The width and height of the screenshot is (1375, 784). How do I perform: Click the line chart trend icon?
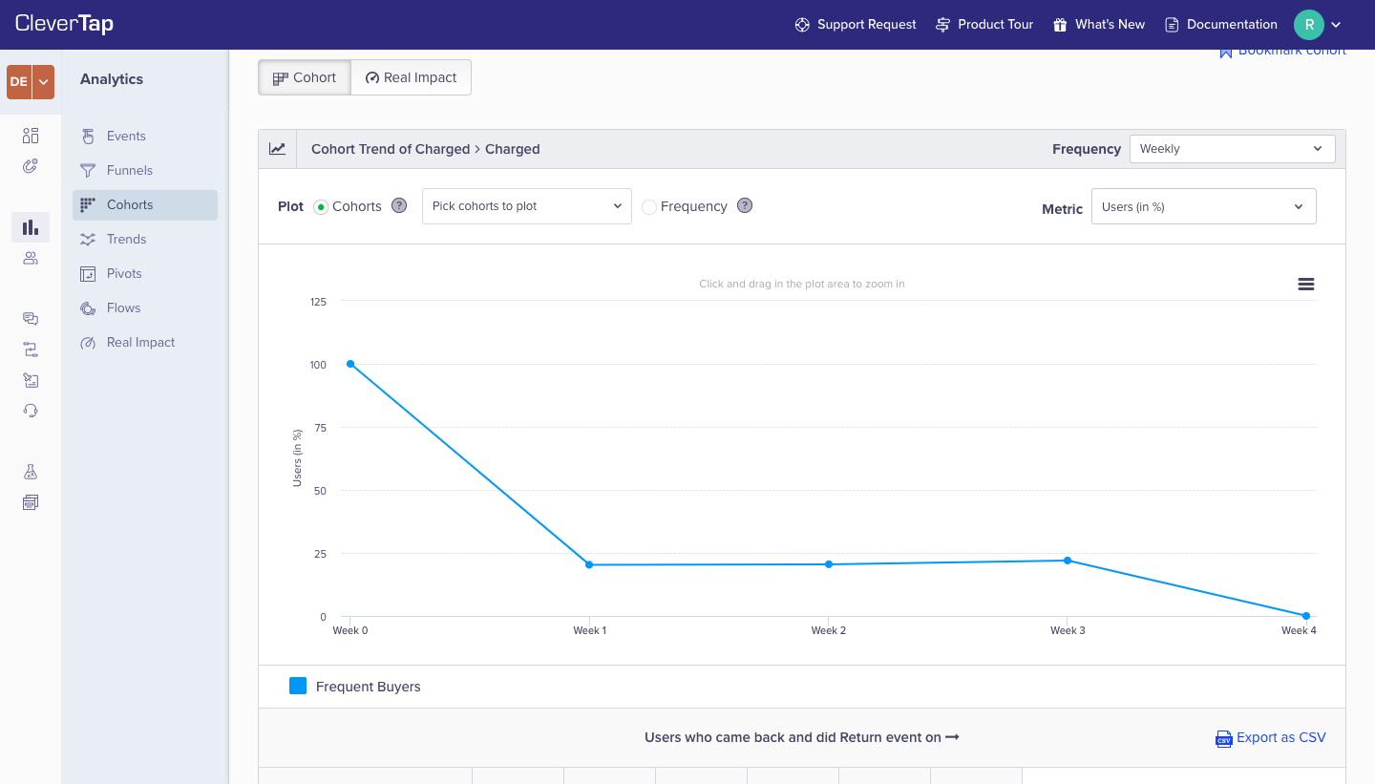[277, 149]
